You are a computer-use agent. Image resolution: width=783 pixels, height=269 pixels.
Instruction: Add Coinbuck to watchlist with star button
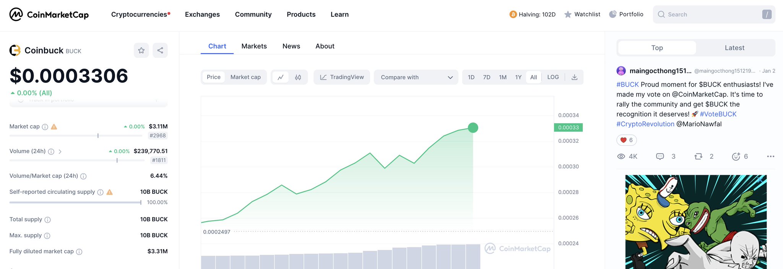tap(141, 50)
